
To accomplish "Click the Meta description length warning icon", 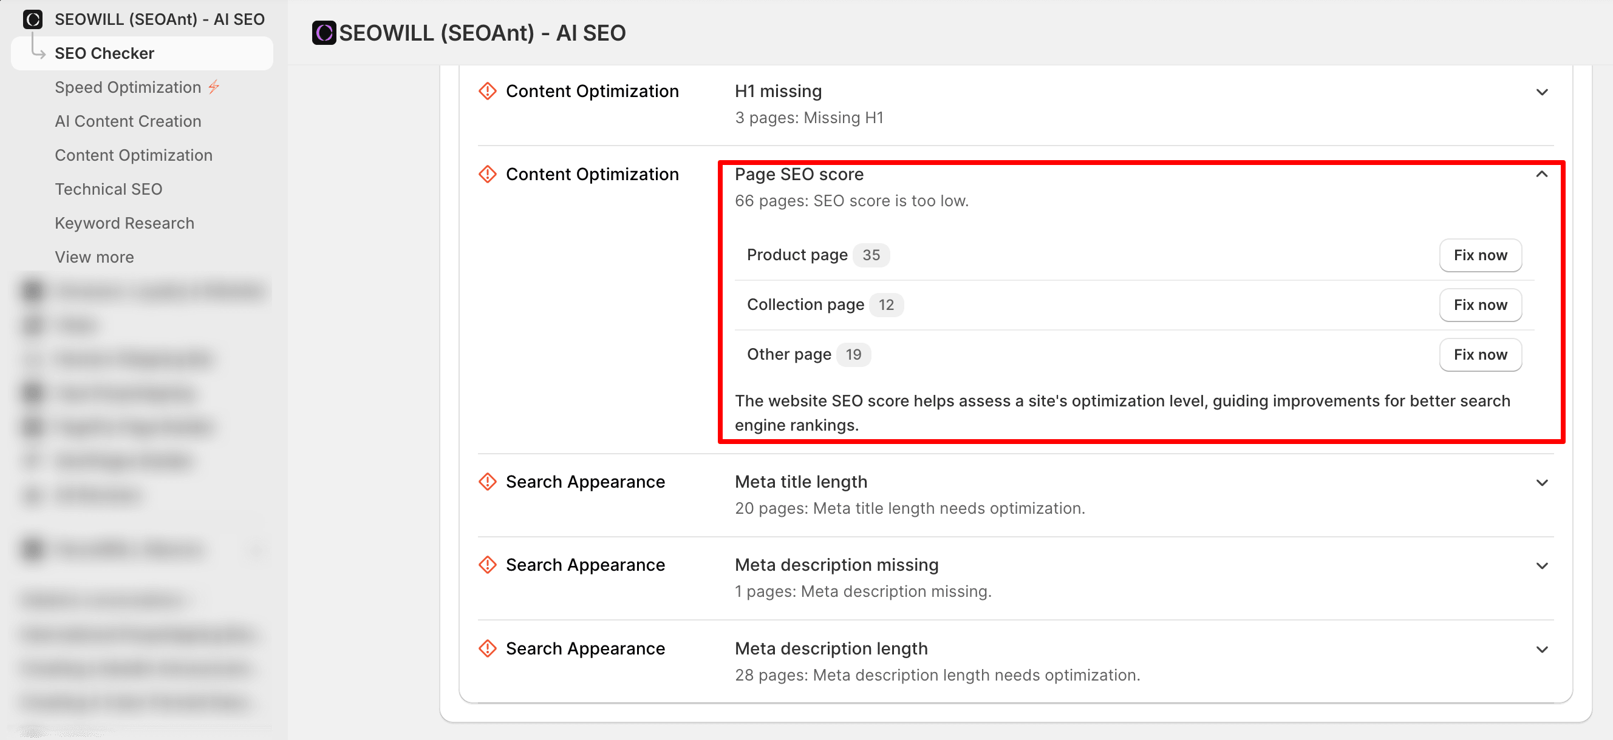I will point(487,648).
